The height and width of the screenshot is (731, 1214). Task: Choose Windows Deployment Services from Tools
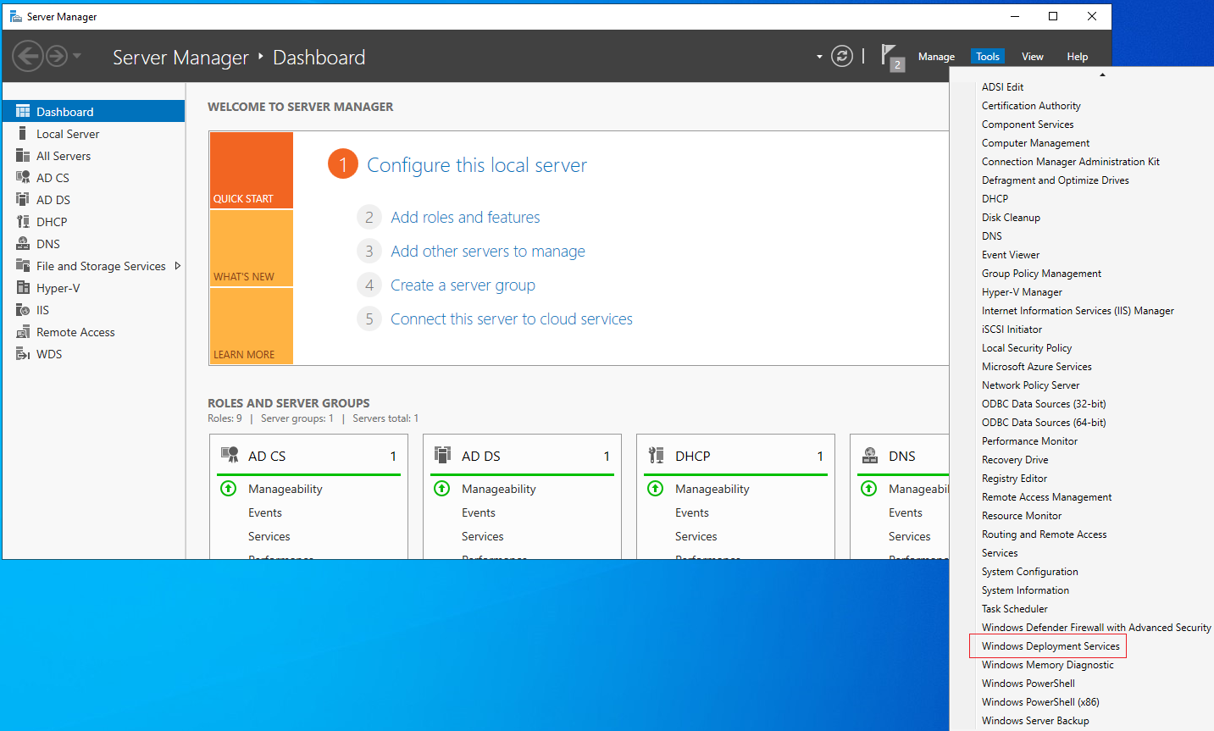pyautogui.click(x=1050, y=646)
